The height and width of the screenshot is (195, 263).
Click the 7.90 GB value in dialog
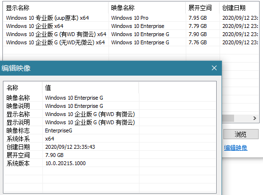pos(55,155)
